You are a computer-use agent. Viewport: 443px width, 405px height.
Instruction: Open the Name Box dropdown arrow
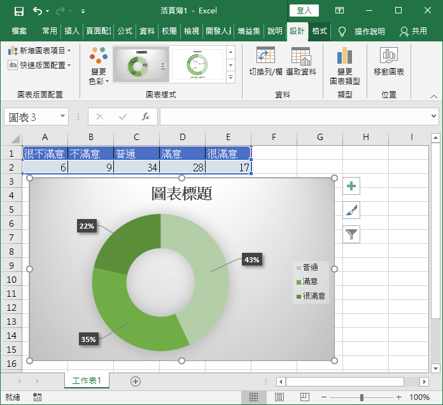point(63,116)
